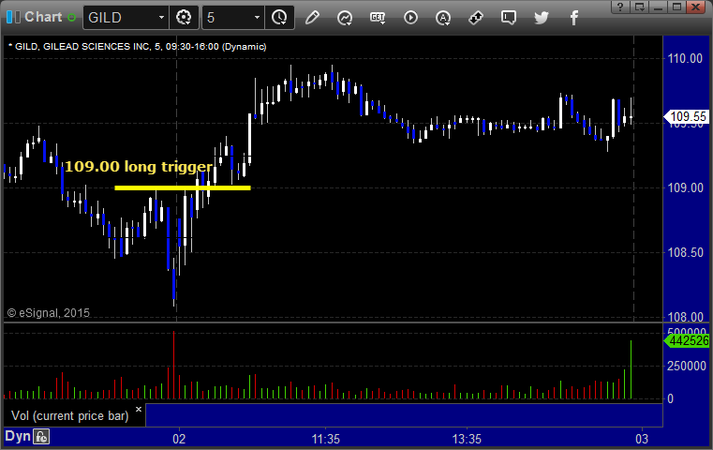Click the 03 date axis label
Viewport: 713px width, 450px height.
click(642, 439)
